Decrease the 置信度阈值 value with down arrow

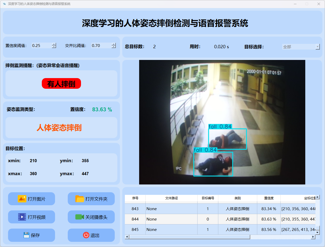(x=54, y=47)
